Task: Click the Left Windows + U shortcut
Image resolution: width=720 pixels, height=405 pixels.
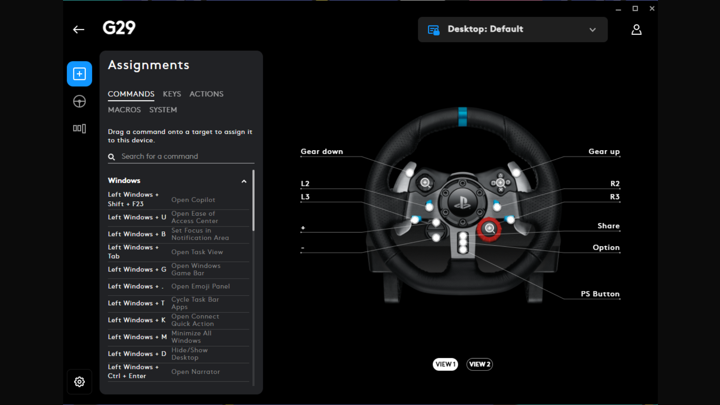Action: 137,217
